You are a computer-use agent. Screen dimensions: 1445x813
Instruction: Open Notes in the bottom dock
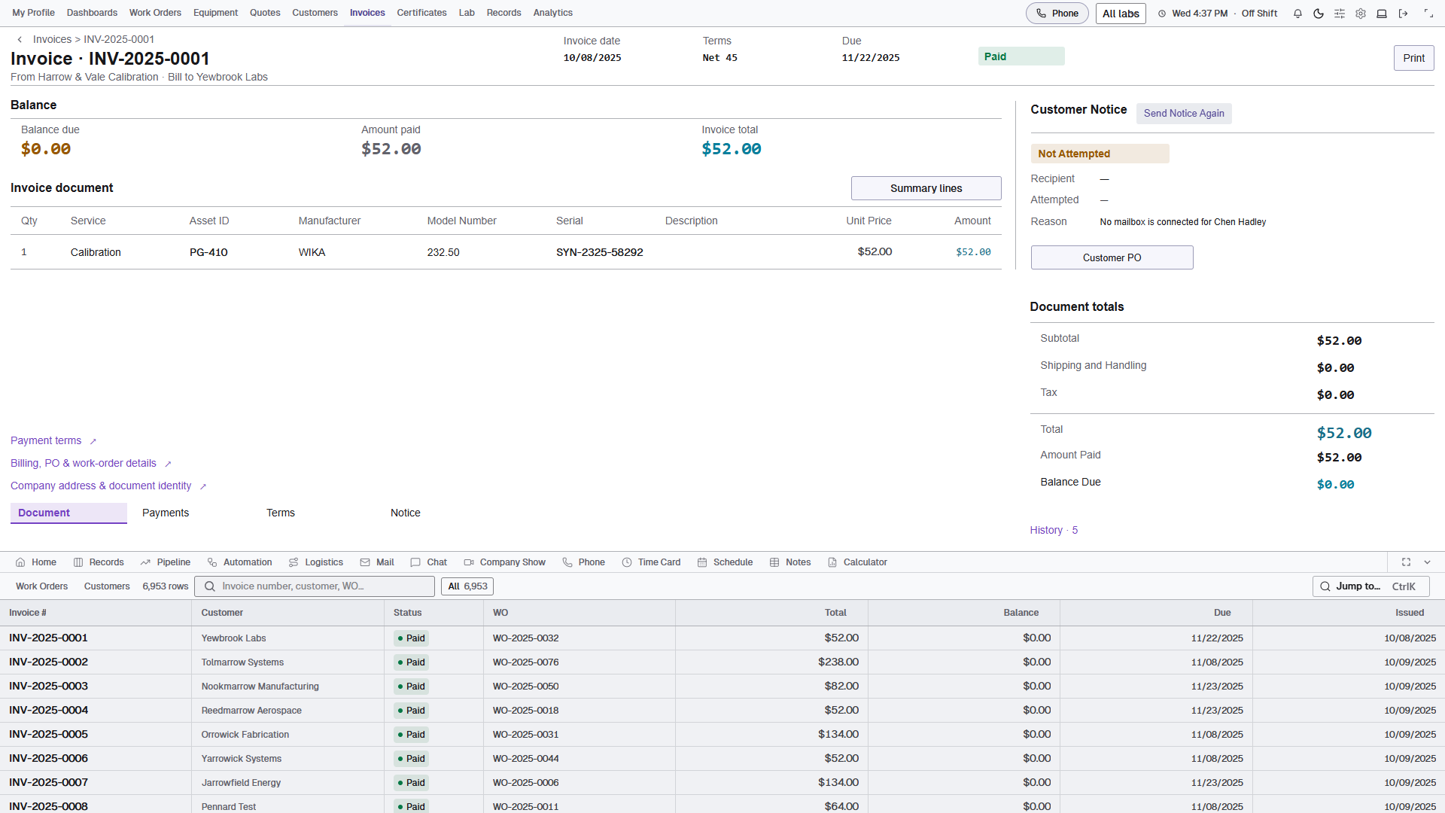[790, 562]
